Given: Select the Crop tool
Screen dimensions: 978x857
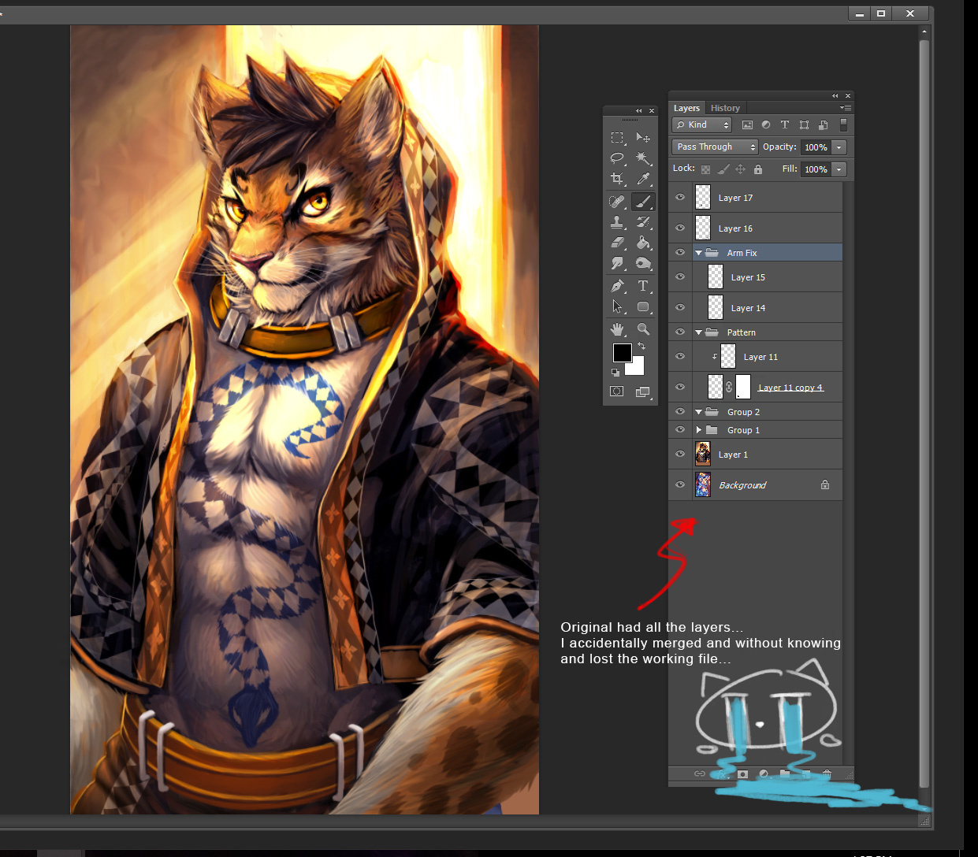Looking at the screenshot, I should click(618, 179).
